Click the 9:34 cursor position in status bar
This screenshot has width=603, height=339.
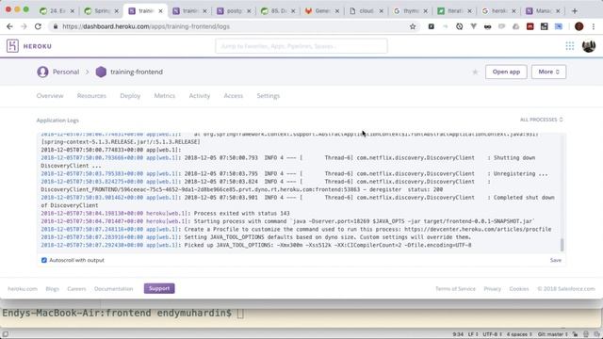pyautogui.click(x=458, y=334)
